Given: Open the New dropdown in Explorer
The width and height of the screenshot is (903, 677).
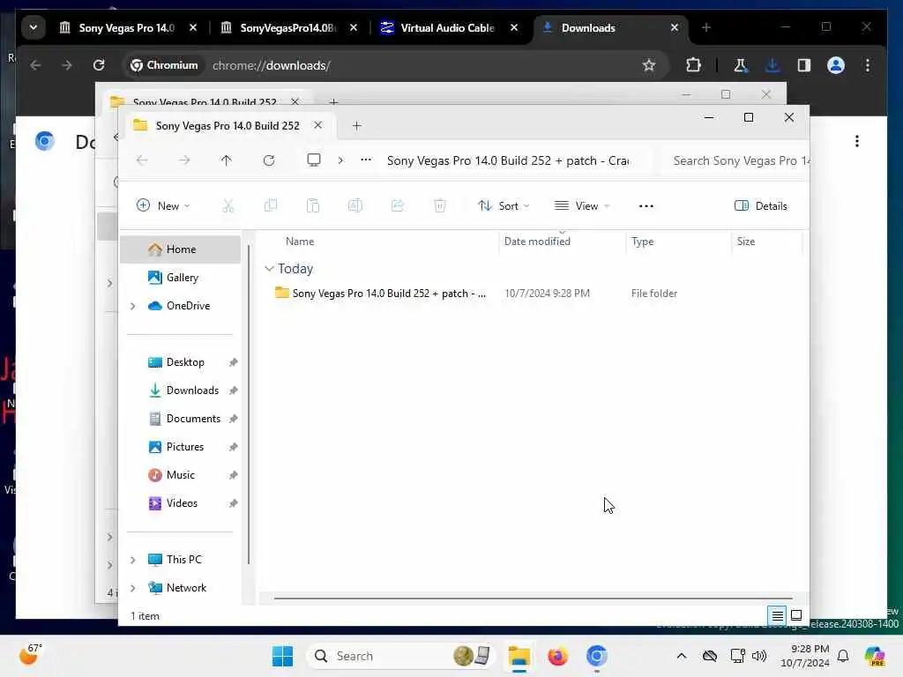Looking at the screenshot, I should (x=163, y=205).
